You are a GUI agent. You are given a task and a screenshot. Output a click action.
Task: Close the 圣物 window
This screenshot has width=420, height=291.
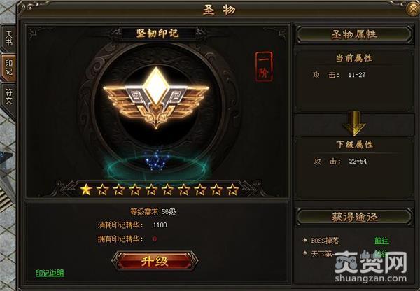(413, 9)
